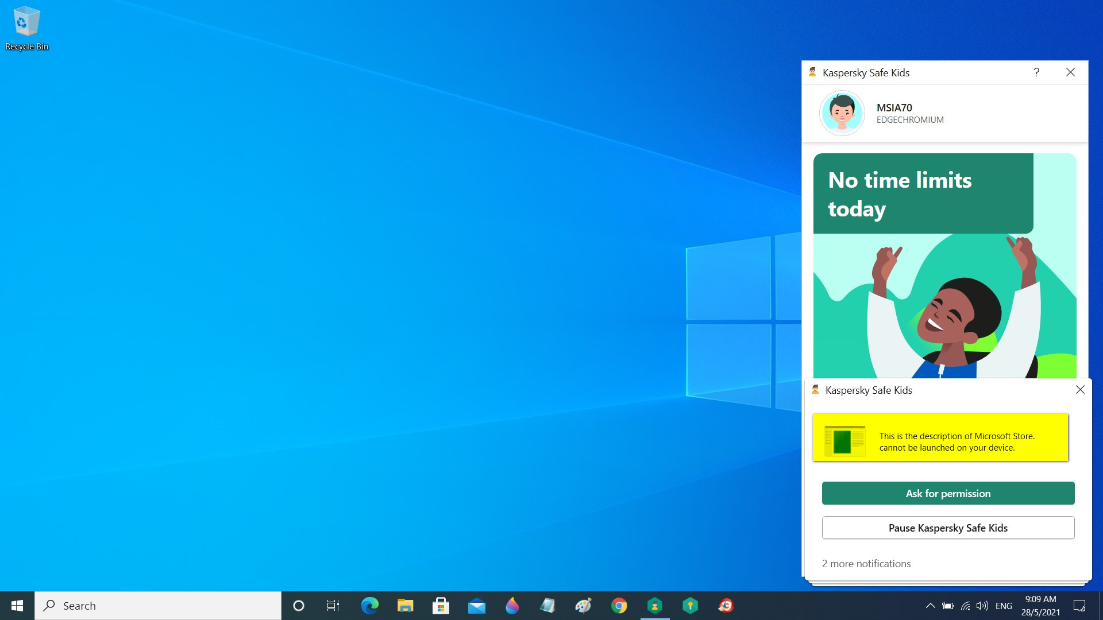Show hidden system tray icons chevron
Screen dimensions: 1103x620
[x=930, y=606]
